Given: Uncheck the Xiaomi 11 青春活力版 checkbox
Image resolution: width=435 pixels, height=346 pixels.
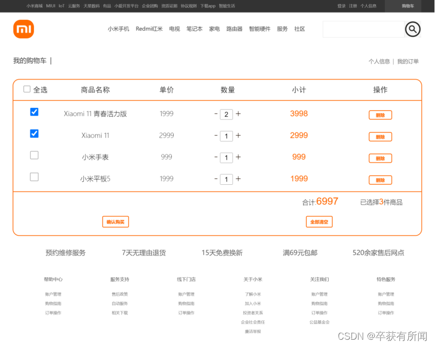Looking at the screenshot, I should pyautogui.click(x=35, y=112).
